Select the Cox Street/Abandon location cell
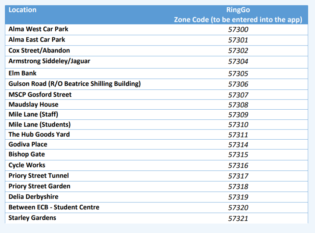Viewport: 315px width, 233px height. pyautogui.click(x=39, y=50)
